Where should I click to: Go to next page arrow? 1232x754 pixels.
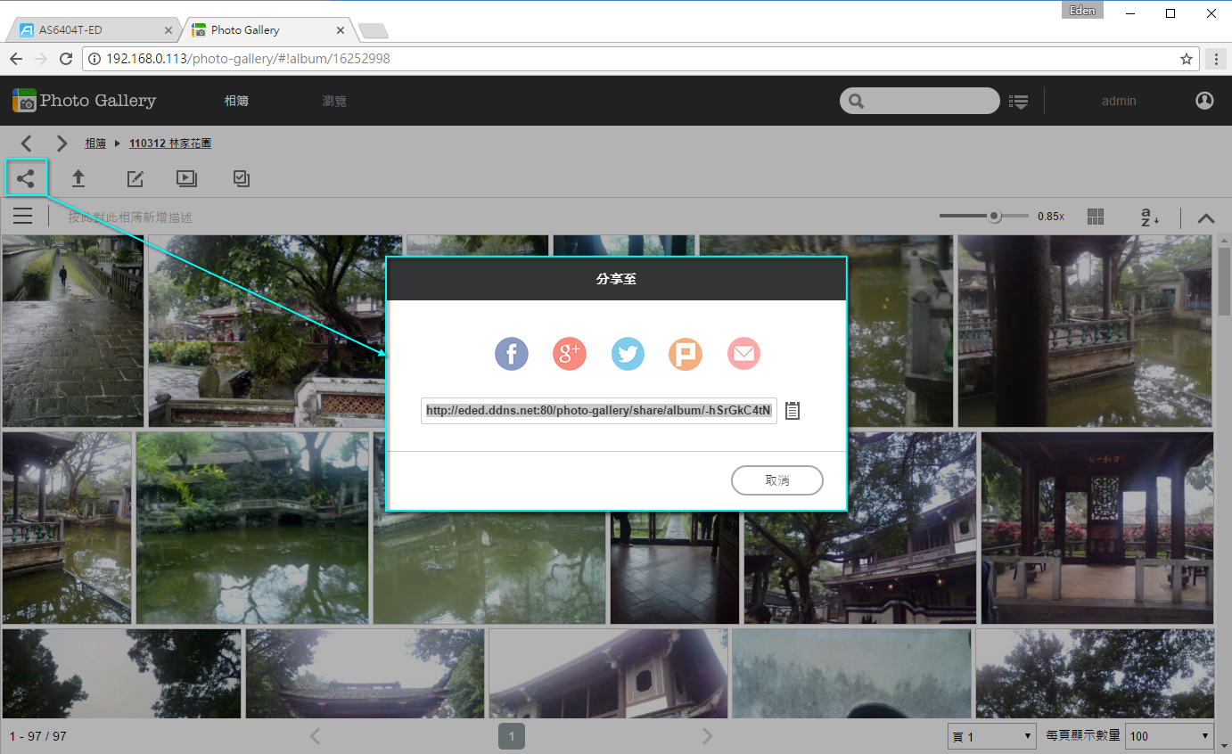707,736
